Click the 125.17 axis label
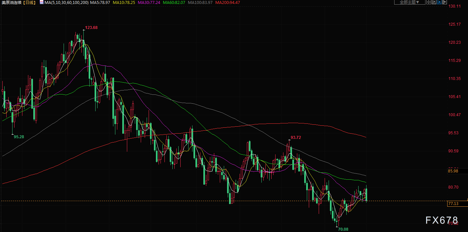Screen dimensions: 468x232 click(x=454, y=24)
